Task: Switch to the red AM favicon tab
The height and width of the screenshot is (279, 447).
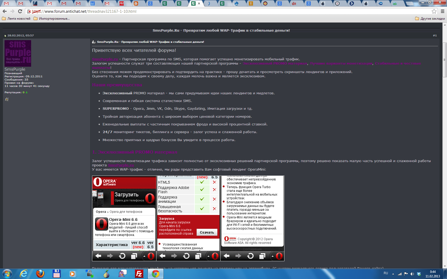Action: point(122,3)
